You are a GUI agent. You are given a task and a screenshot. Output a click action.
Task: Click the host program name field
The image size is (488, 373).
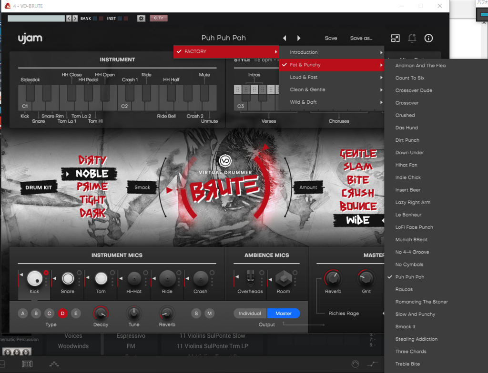36,19
